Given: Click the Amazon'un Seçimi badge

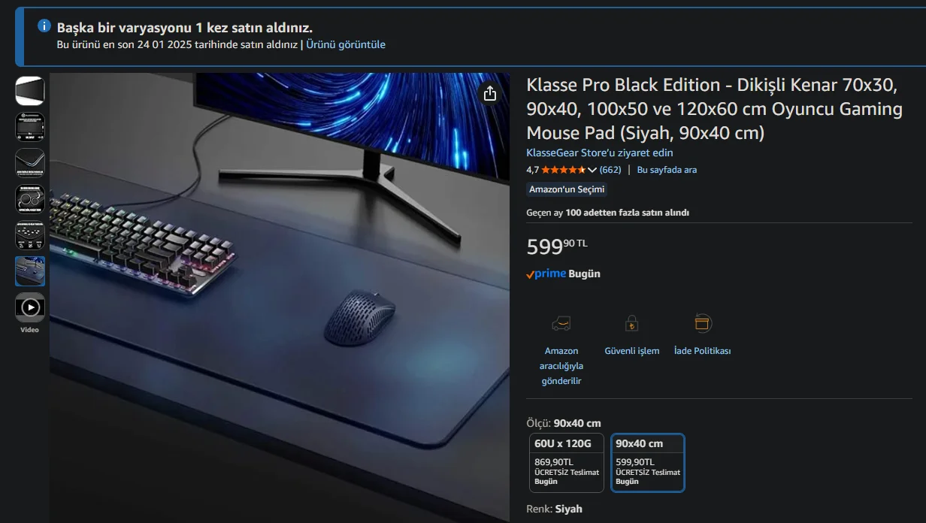Looking at the screenshot, I should [x=567, y=189].
